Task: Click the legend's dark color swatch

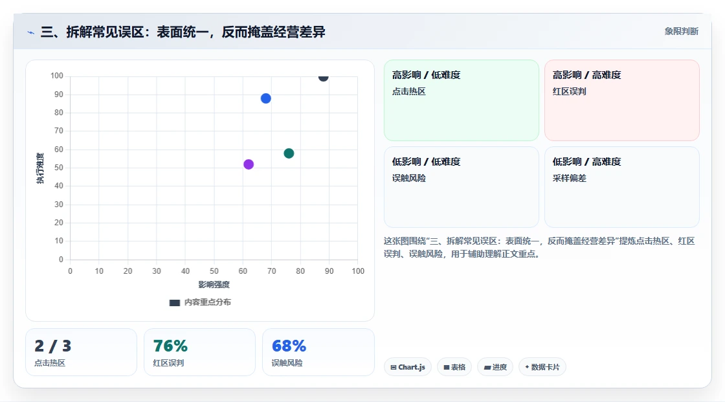Action: tap(175, 303)
